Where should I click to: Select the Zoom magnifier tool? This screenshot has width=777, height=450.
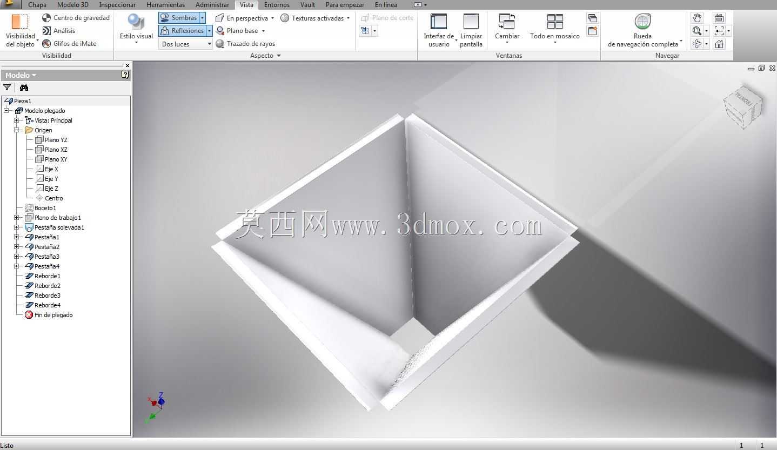(697, 31)
